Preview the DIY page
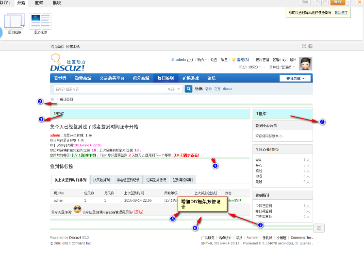 pos(305,2)
